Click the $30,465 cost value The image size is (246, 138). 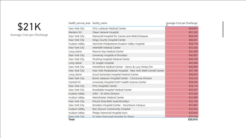pyautogui.click(x=193, y=113)
